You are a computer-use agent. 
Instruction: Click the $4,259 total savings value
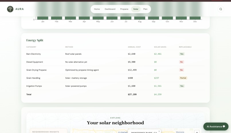[158, 94]
